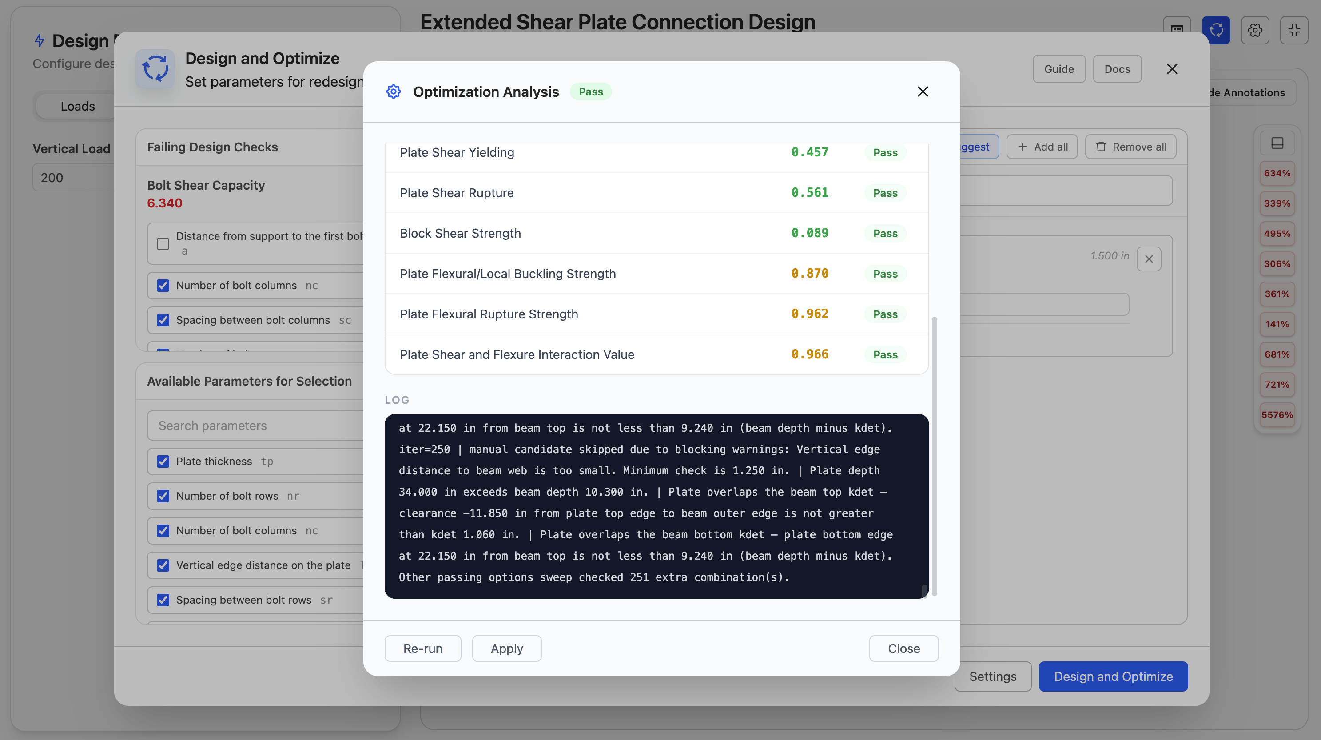Click Re-run button
Screen dimensions: 1321x740
422,648
